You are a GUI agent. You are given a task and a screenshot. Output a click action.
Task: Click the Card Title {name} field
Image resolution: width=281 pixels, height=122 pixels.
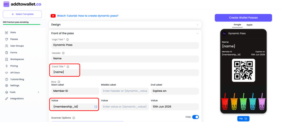click(x=125, y=72)
